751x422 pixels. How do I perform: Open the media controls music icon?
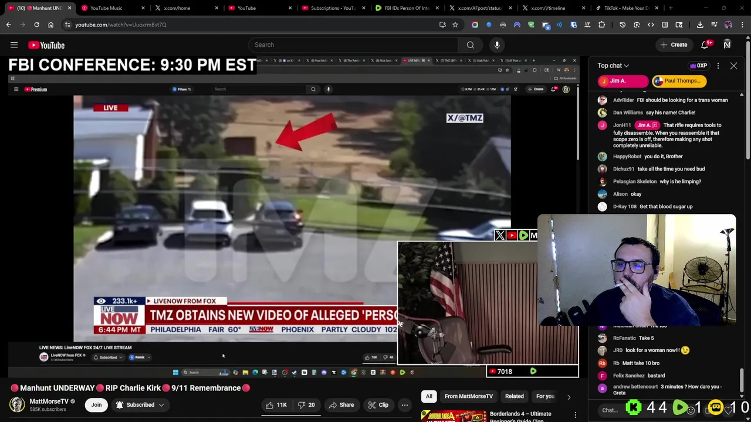point(714,25)
